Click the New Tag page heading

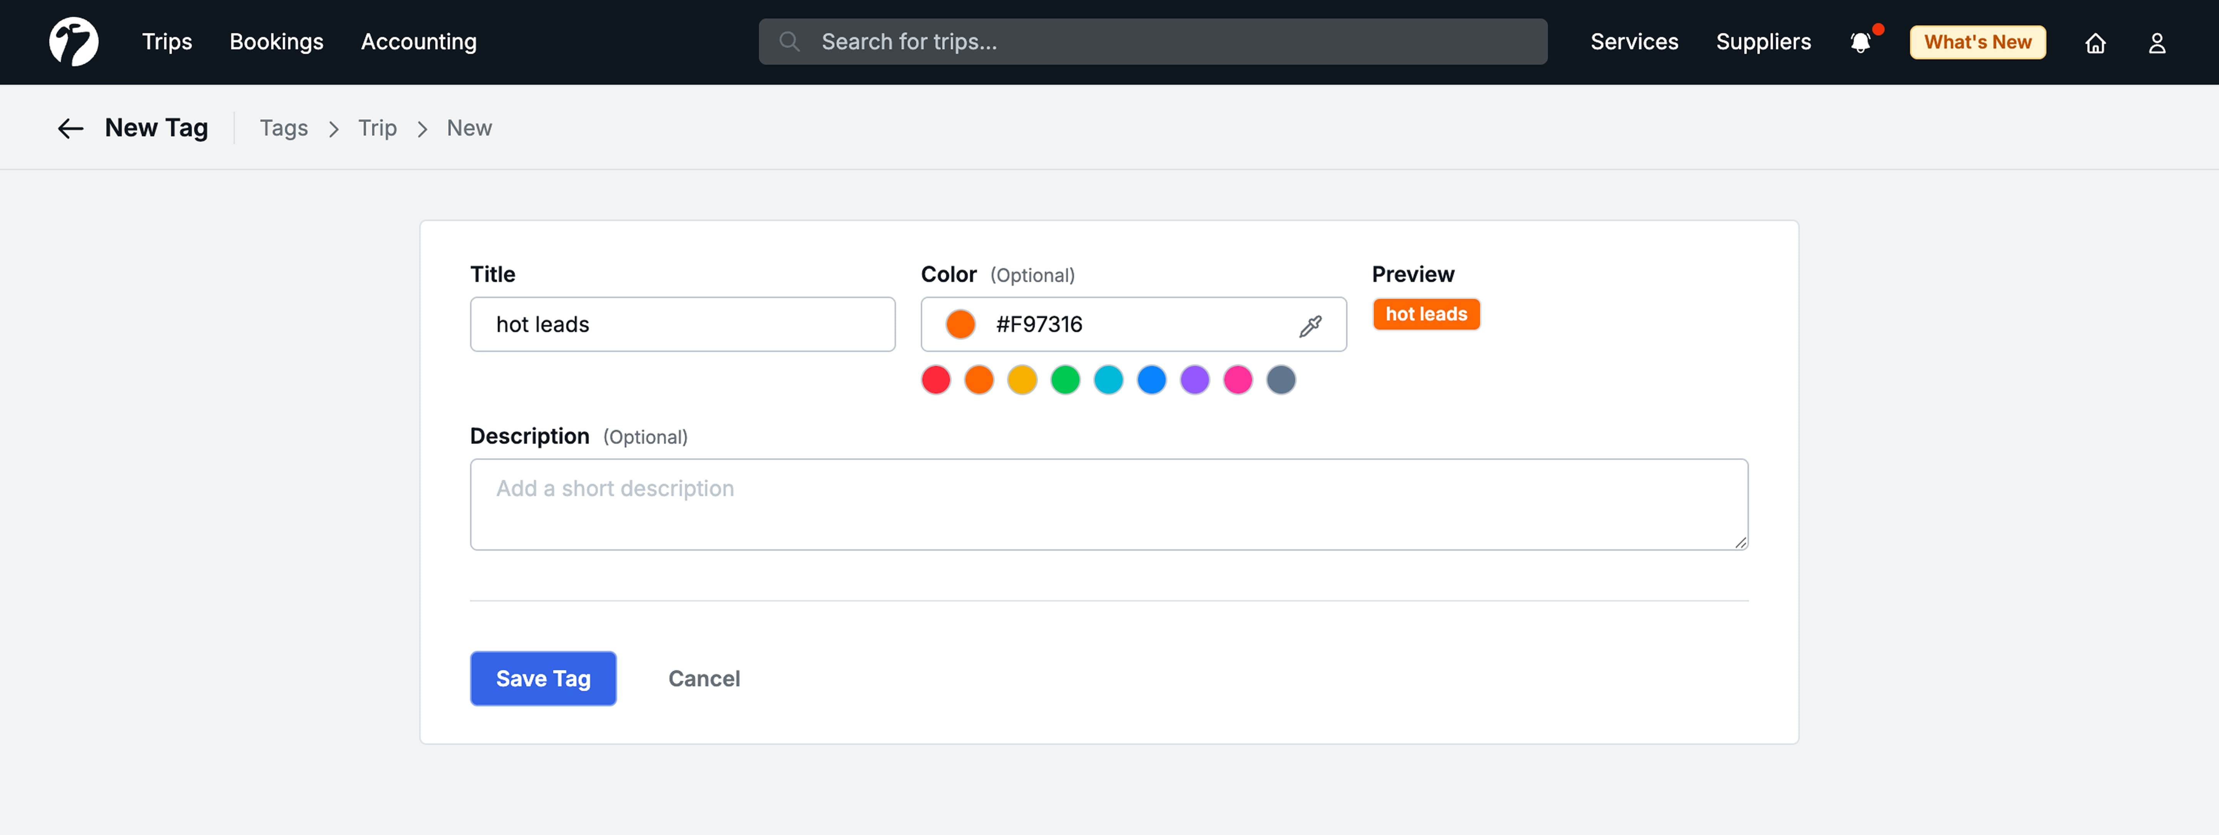point(156,128)
